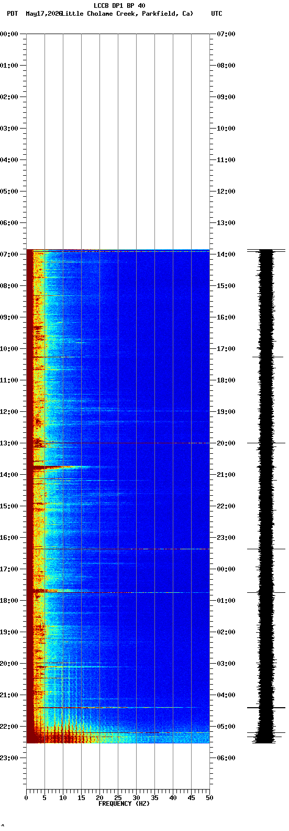
Task: Click the 20:00 label on the UTC axis
Action: coord(226,443)
